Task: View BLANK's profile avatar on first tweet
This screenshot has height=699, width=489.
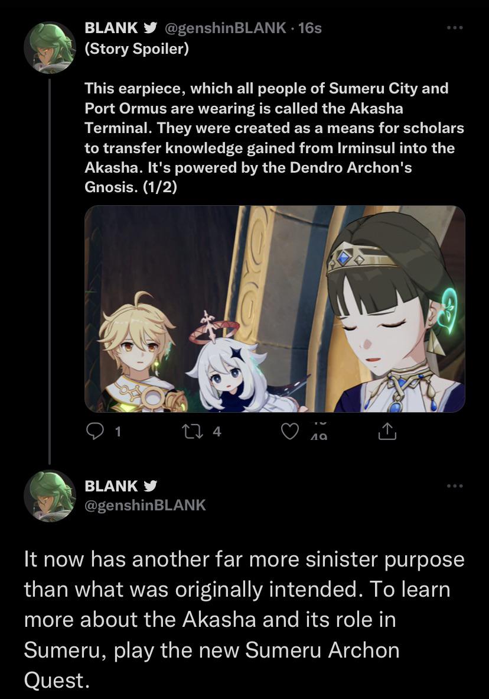Action: pyautogui.click(x=50, y=47)
